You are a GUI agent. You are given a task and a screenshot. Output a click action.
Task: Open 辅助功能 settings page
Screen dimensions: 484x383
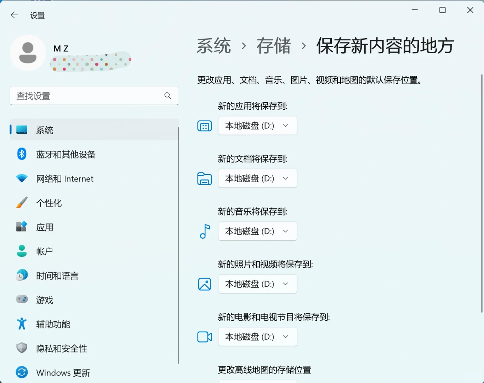94,324
